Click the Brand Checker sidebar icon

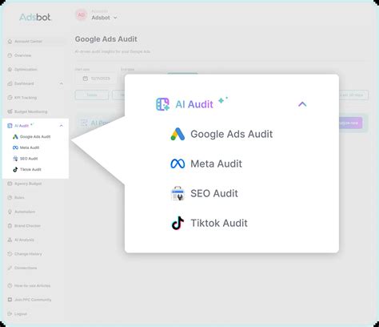click(x=10, y=226)
